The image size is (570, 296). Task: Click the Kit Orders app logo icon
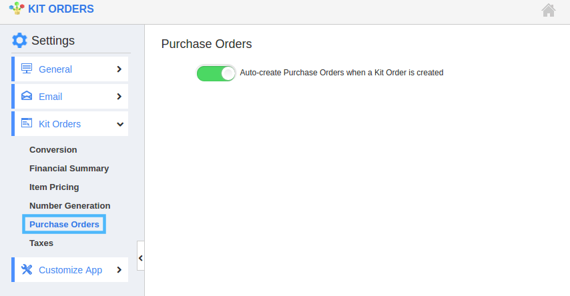17,9
